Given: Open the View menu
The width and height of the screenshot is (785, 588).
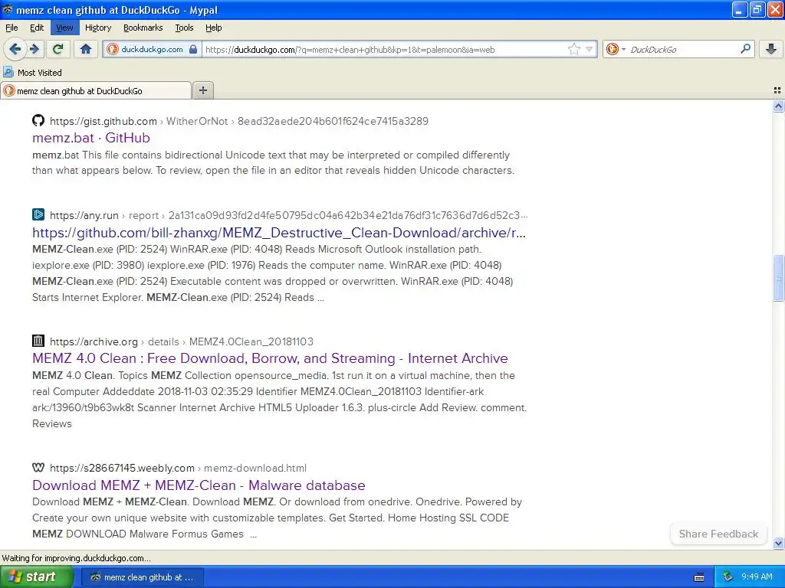Looking at the screenshot, I should point(64,28).
